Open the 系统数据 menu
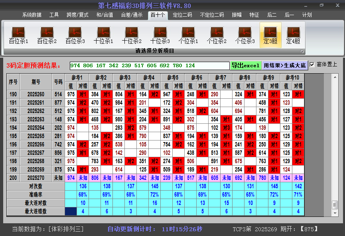 32,15
